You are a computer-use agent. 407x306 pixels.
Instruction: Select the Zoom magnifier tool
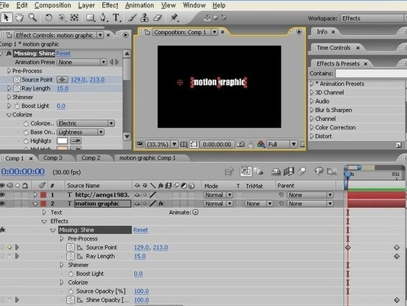33,18
